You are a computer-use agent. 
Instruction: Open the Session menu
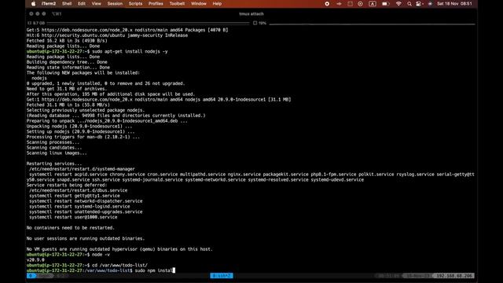tap(115, 4)
